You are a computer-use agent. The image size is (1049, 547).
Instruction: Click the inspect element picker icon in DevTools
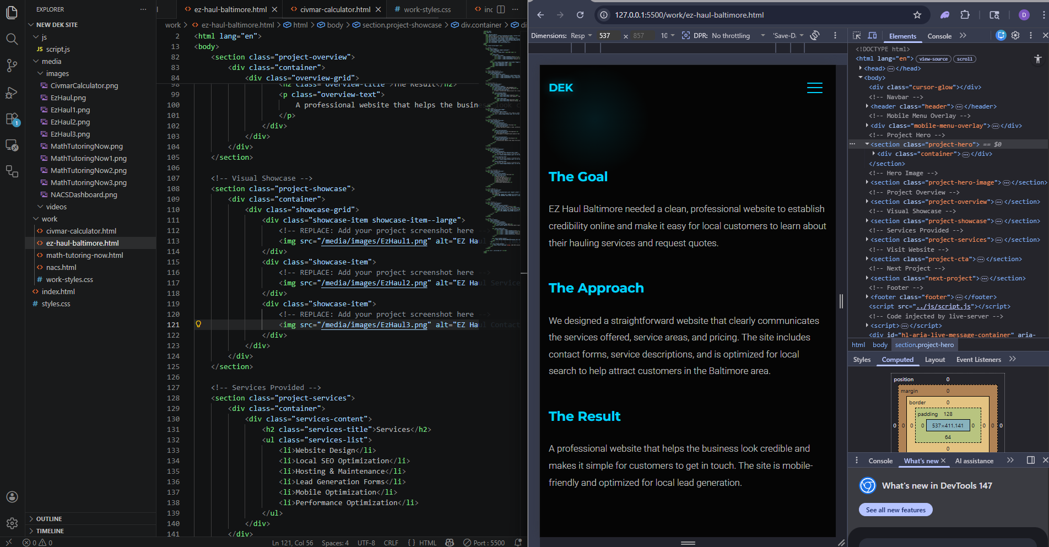click(857, 35)
